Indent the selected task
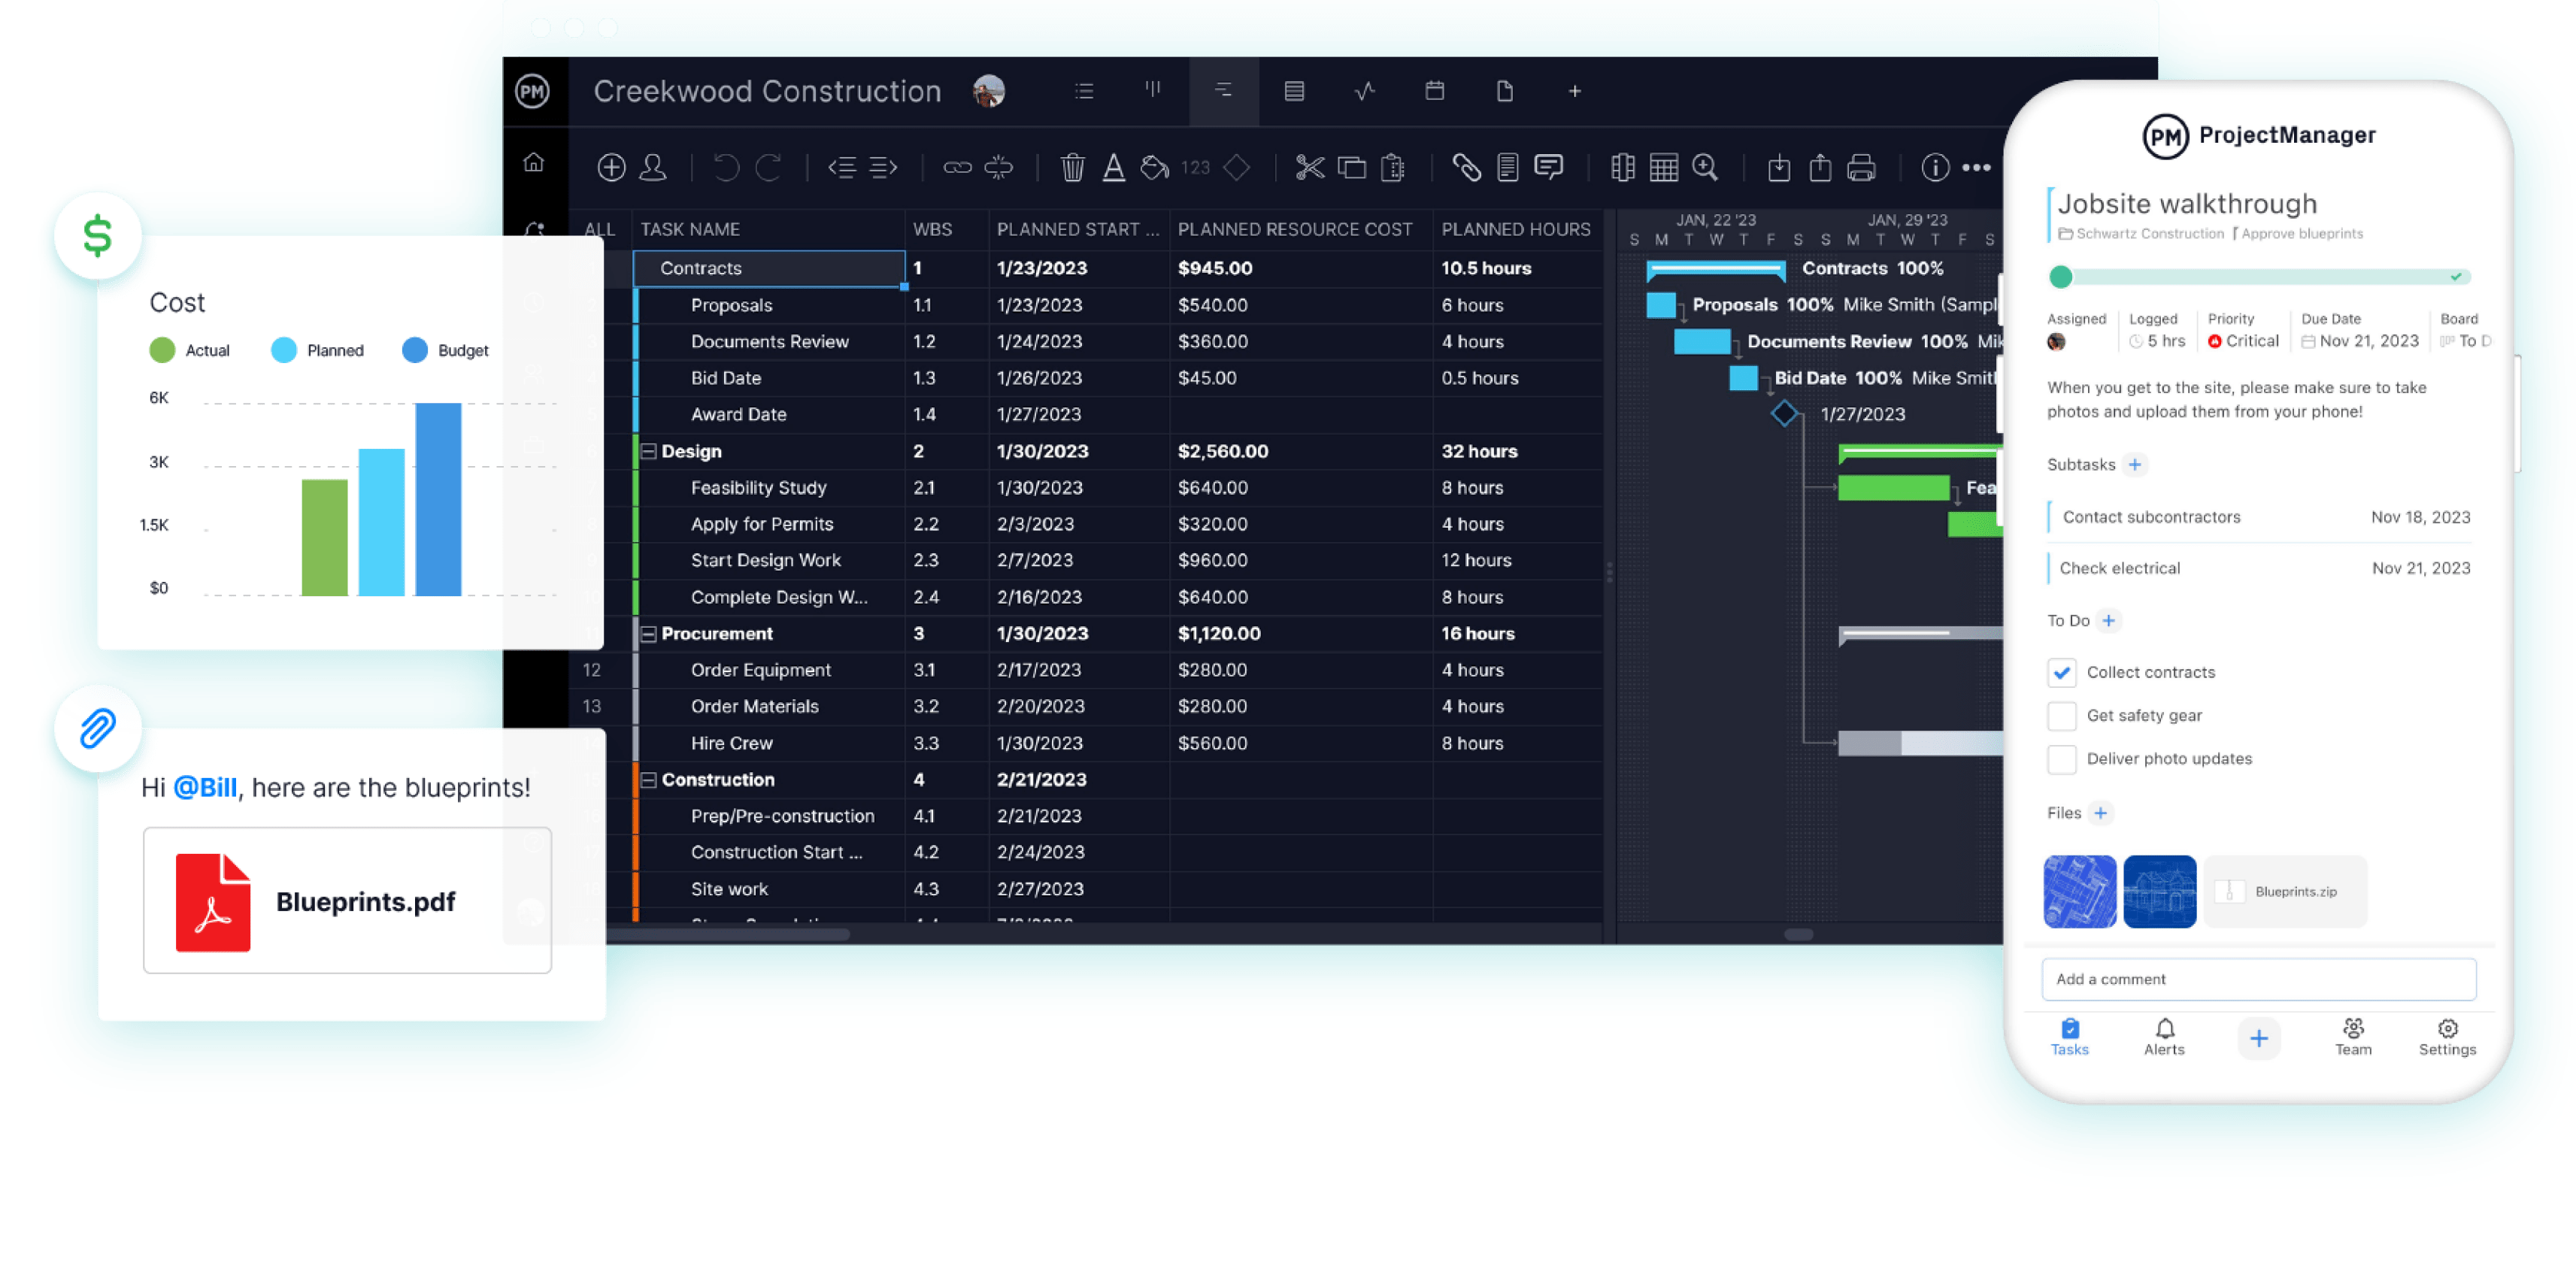This screenshot has width=2576, height=1287. pos(883,167)
